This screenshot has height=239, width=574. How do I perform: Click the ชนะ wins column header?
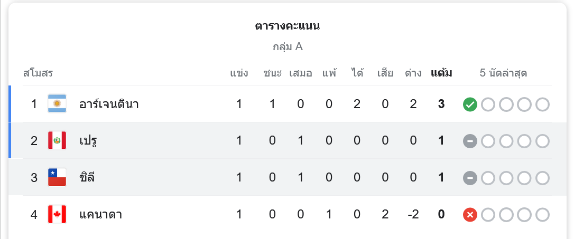tap(272, 73)
